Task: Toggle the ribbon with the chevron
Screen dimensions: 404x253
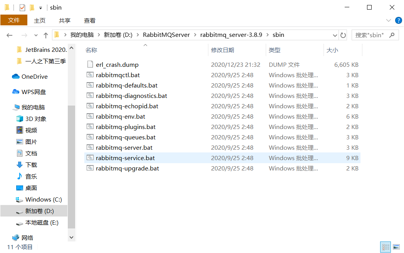Action: click(388, 20)
